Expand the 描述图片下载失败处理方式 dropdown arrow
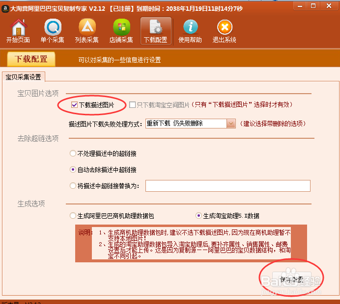This screenshot has width=340, height=304. [x=231, y=124]
